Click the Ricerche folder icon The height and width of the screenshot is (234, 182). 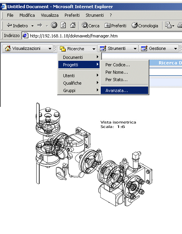63,49
